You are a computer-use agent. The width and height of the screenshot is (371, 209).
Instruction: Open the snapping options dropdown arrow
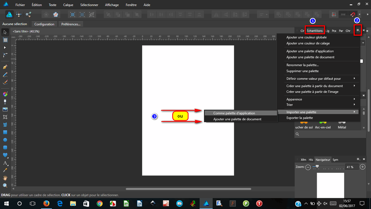click(x=359, y=14)
